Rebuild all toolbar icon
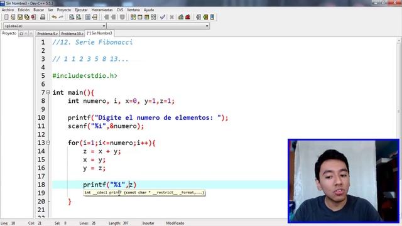The image size is (402, 226). coord(153,17)
